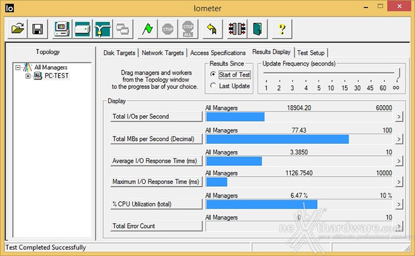Open Access Specifications tab
The width and height of the screenshot is (415, 256).
[218, 53]
